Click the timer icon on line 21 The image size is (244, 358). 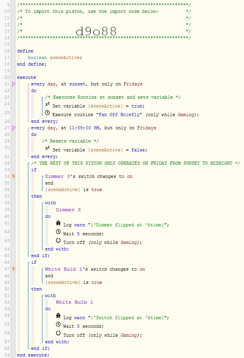(14, 84)
